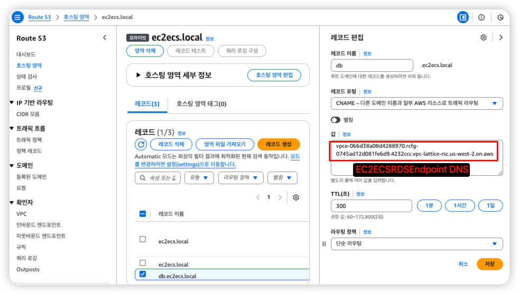Viewport: 519px width, 294px height.
Task: Set TTL to 1분
Action: [x=429, y=206]
